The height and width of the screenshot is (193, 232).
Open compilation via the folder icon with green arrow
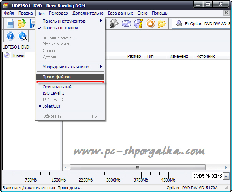coord(22,24)
